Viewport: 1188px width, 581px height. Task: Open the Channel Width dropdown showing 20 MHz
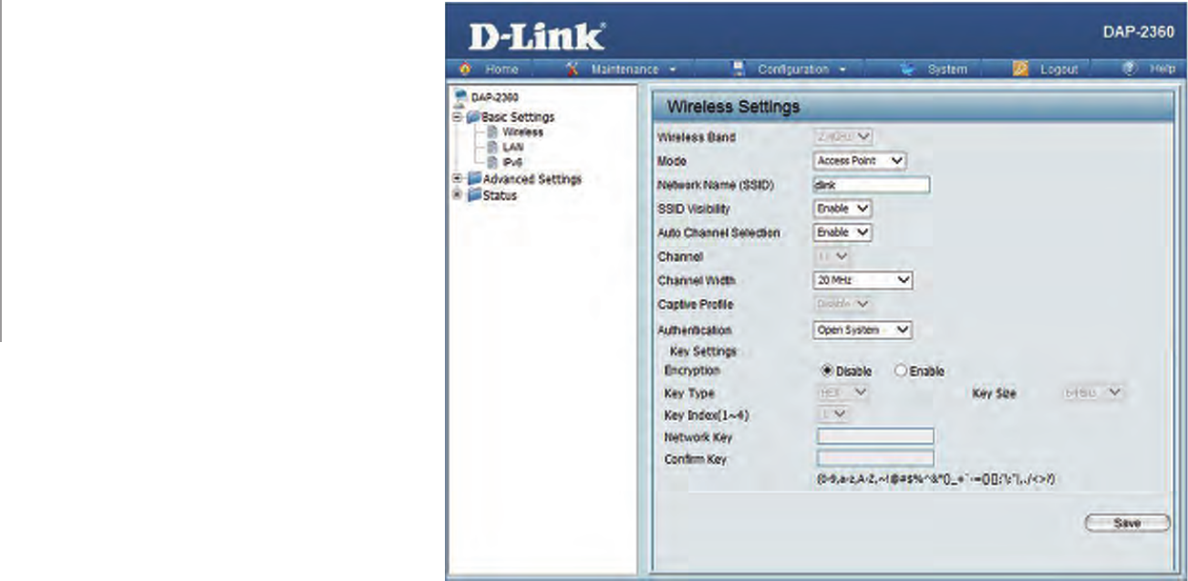[x=863, y=281]
